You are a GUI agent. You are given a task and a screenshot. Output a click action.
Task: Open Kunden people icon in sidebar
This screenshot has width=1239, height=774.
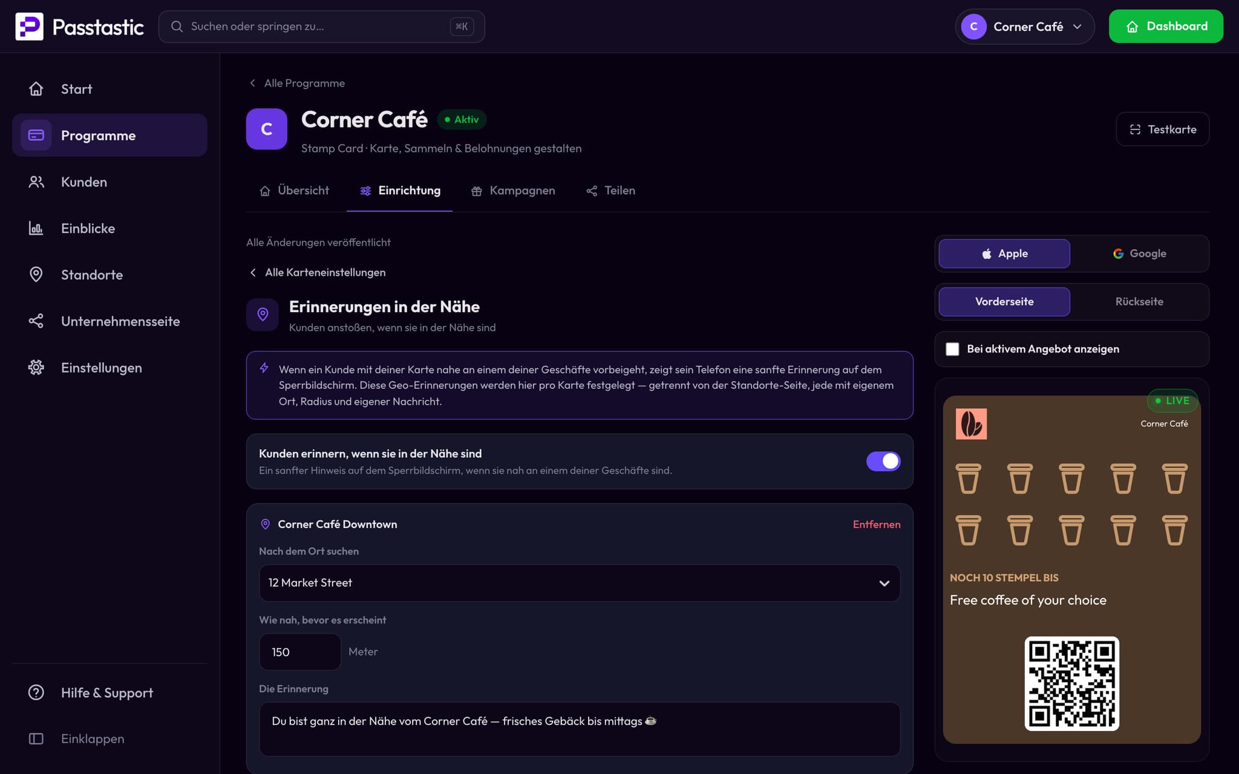click(x=36, y=182)
